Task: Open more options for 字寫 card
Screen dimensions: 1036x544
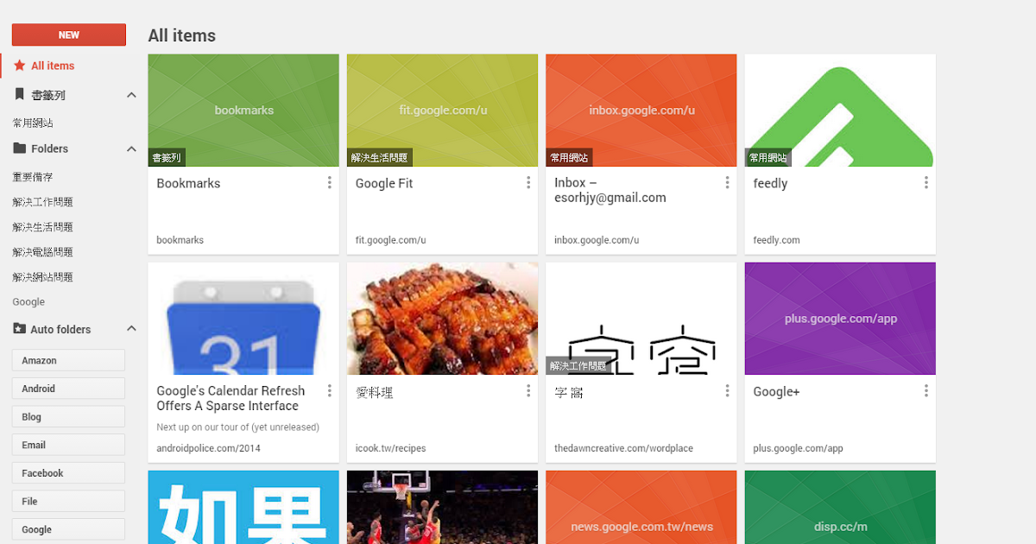Action: pyautogui.click(x=727, y=390)
